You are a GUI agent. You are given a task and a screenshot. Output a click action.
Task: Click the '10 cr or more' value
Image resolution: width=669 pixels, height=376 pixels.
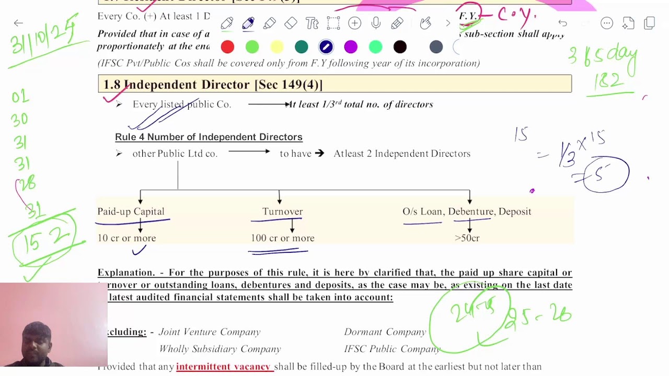126,238
